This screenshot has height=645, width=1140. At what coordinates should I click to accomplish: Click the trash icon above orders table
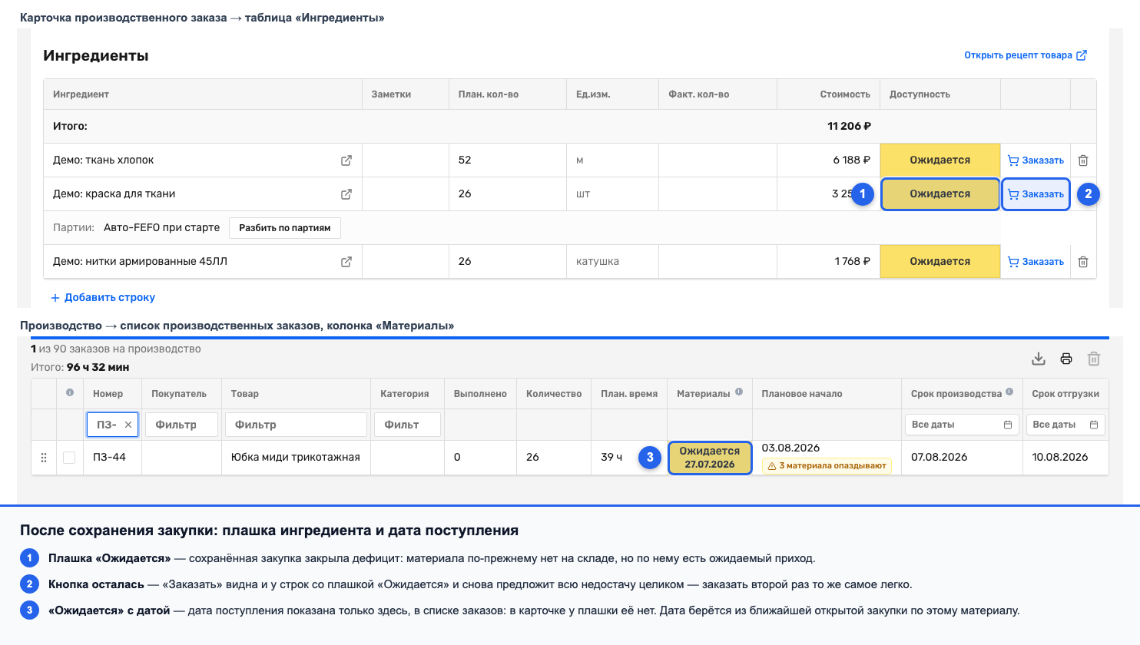pyautogui.click(x=1094, y=359)
